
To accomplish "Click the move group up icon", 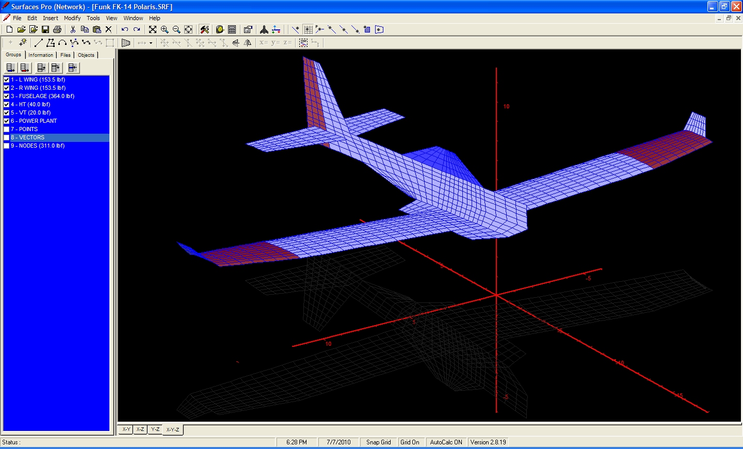I will coord(41,68).
